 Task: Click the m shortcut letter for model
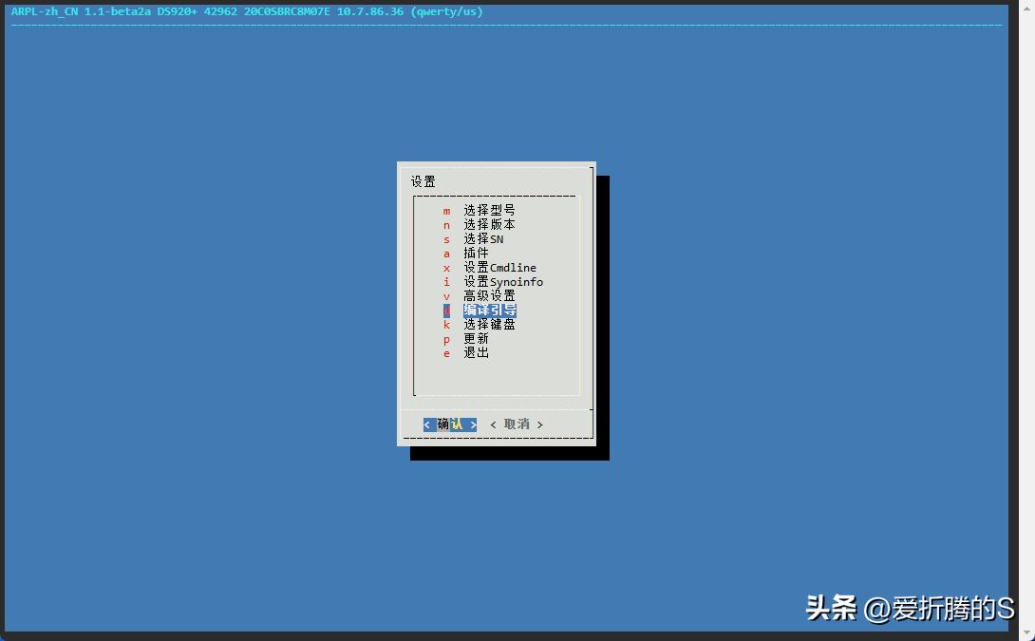point(446,211)
